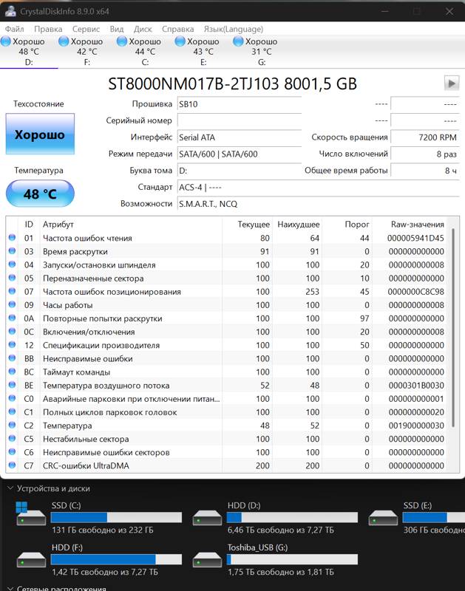Expand the Сетевые расположения section
Image resolution: width=465 pixels, height=591 pixels.
[x=10, y=589]
